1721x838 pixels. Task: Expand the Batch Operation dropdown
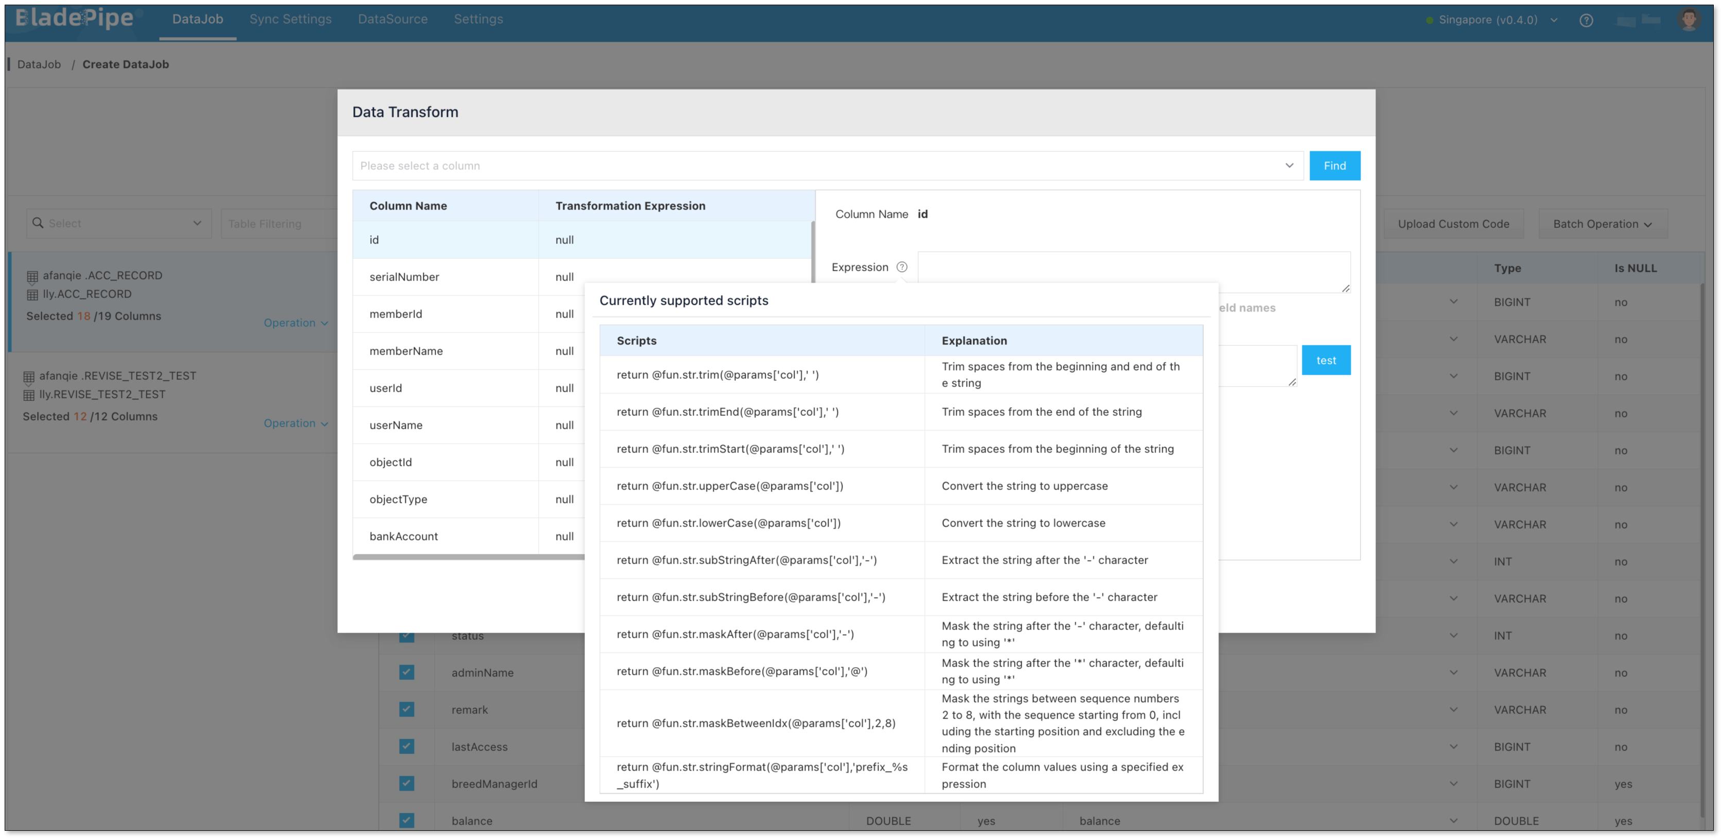pos(1602,224)
